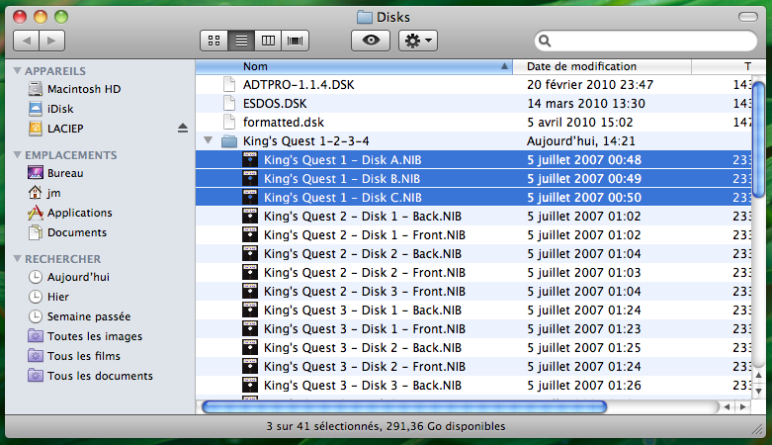Click the horizontal scroll left arrow
The image size is (772, 445).
click(x=727, y=407)
